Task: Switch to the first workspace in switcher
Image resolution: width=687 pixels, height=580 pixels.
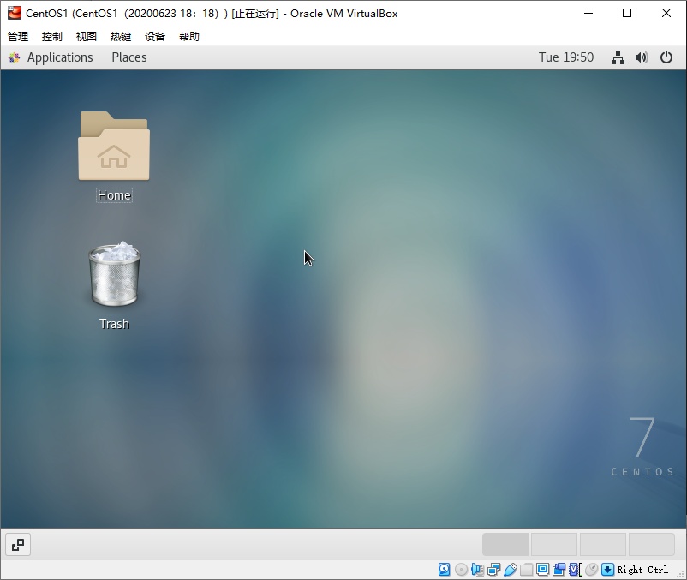Action: click(x=505, y=544)
